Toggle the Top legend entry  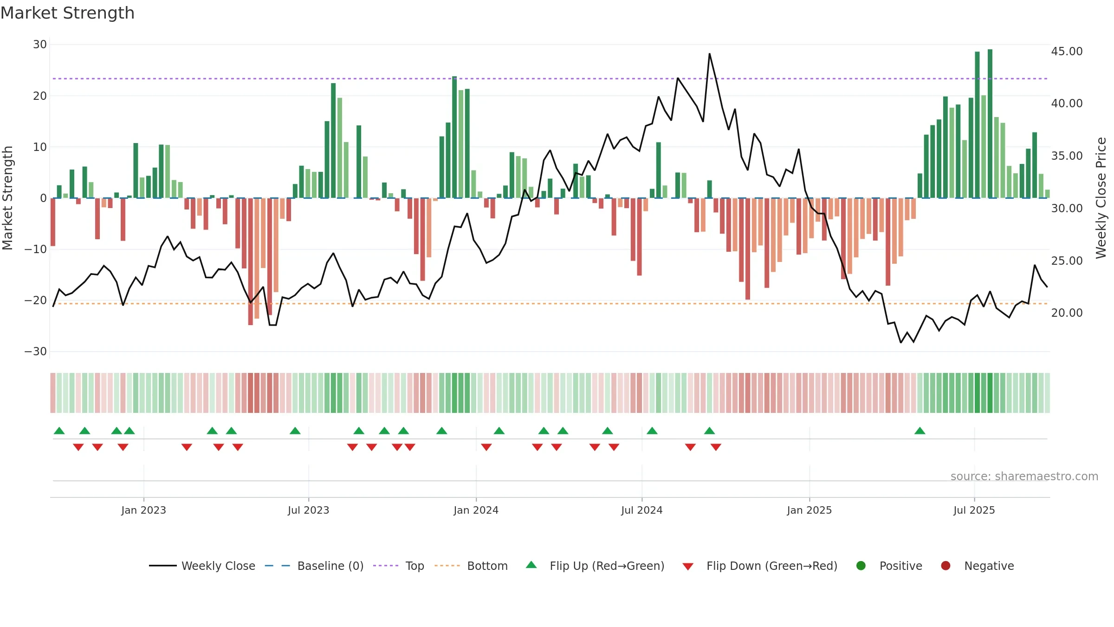pyautogui.click(x=399, y=566)
